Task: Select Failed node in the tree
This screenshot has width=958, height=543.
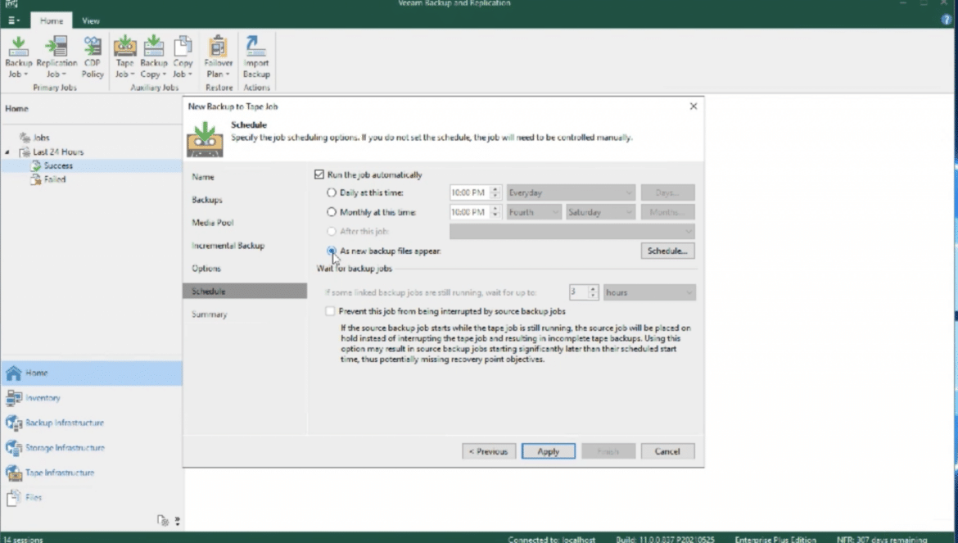Action: (54, 179)
